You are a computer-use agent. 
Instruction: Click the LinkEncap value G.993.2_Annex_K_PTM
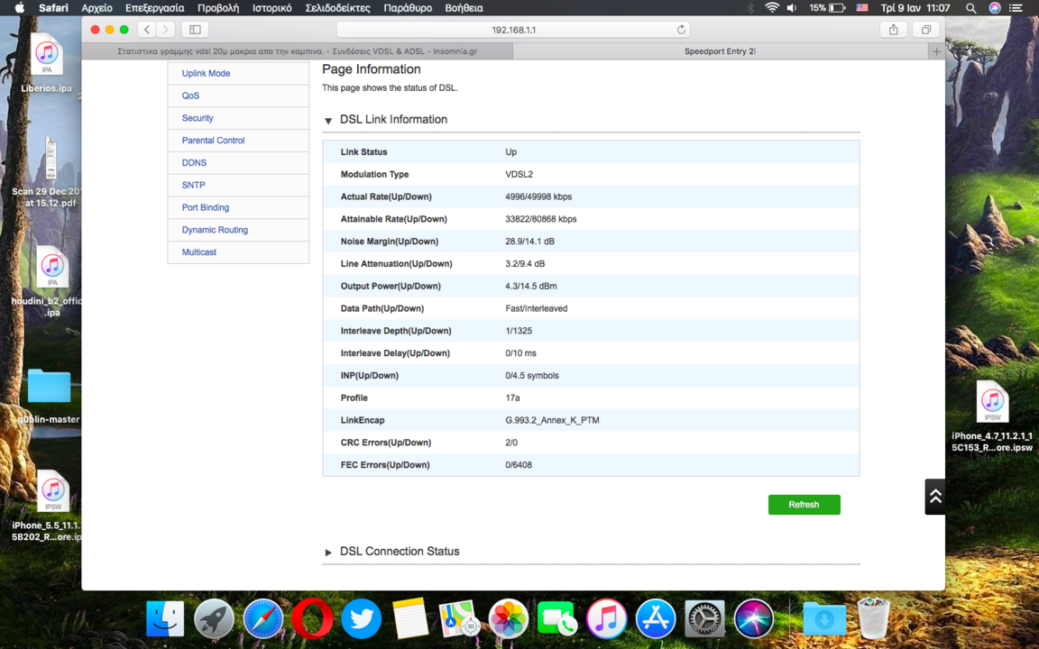coord(552,421)
